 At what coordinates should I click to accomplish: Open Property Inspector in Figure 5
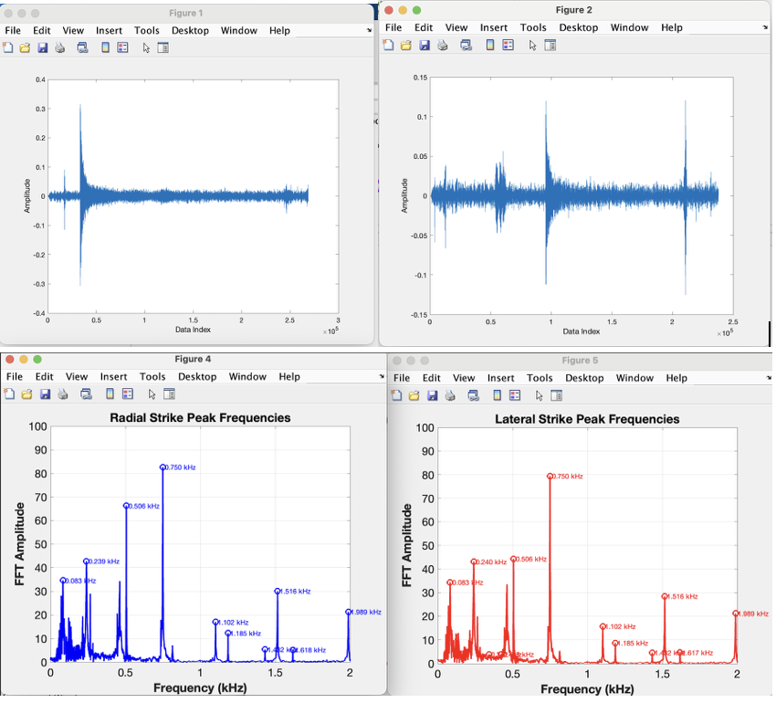556,395
